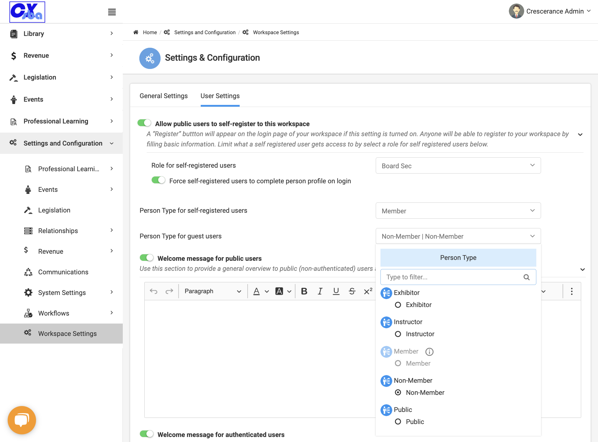The image size is (598, 442).
Task: Click the Superscript icon
Action: [368, 291]
